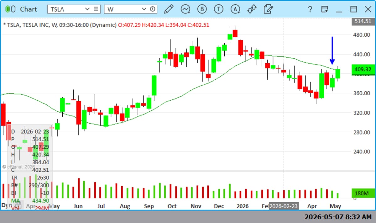Click the time template clock icon
This screenshot has width=376, height=223.
point(152,9)
